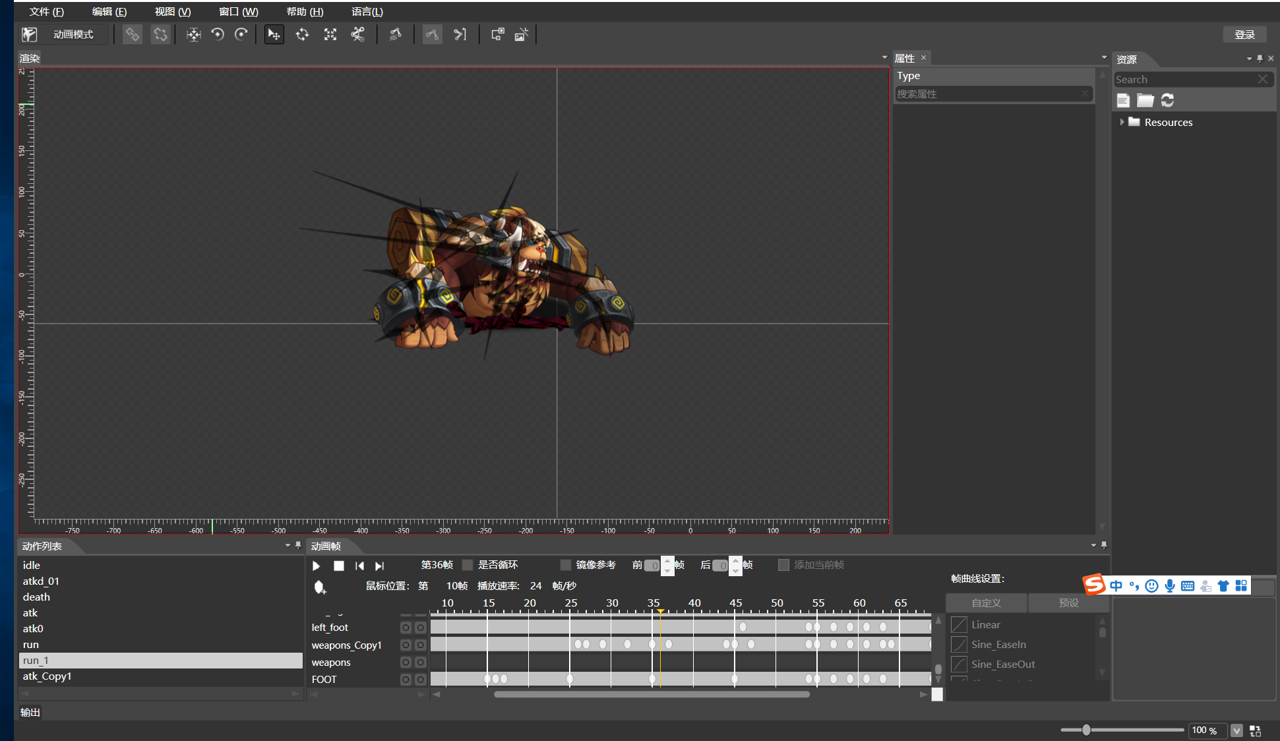Click the Sogou input method logo
1280x741 pixels.
pyautogui.click(x=1095, y=585)
